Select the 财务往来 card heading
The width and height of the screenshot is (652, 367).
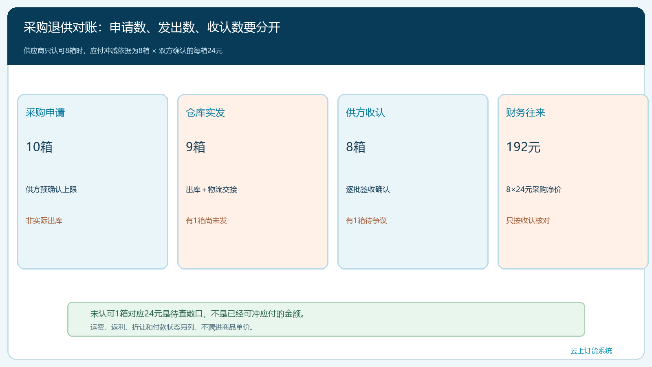point(526,113)
